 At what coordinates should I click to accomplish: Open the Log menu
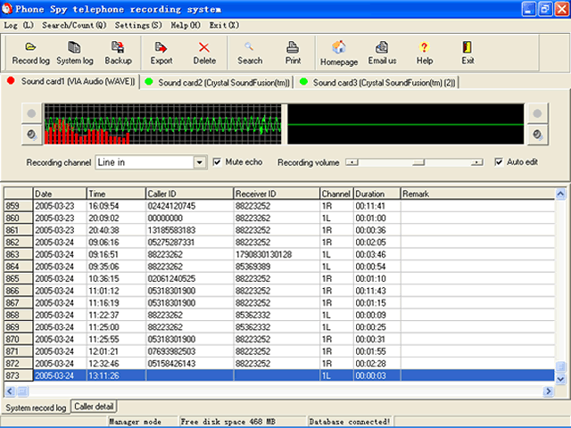tap(18, 25)
